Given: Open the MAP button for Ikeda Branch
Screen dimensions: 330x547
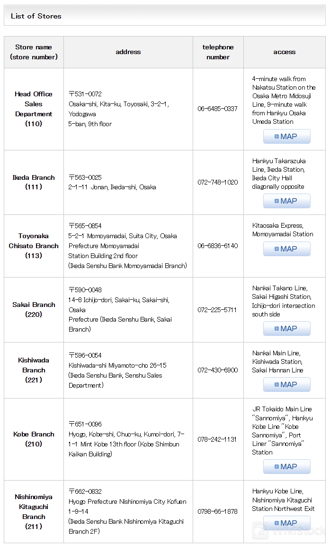Looking at the screenshot, I should pyautogui.click(x=286, y=201).
